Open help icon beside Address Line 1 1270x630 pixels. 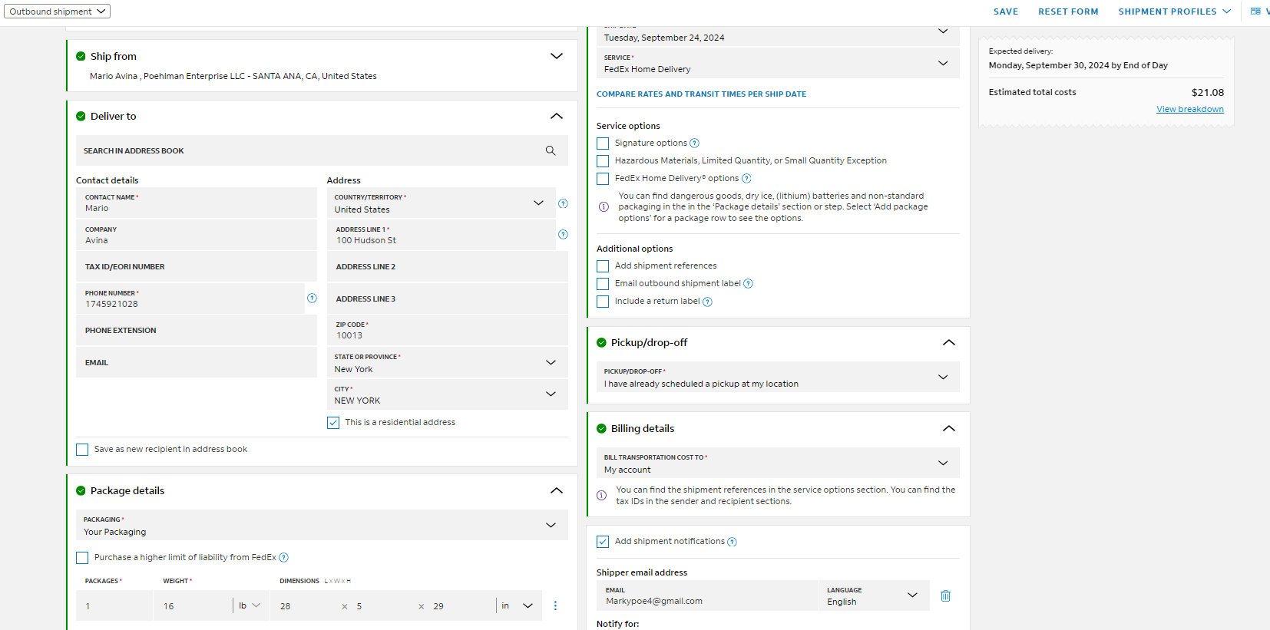pos(563,234)
